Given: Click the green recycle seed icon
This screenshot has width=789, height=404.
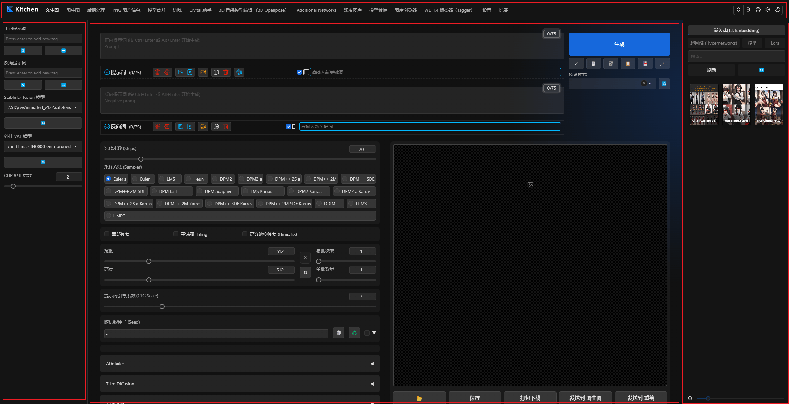Looking at the screenshot, I should 354,333.
